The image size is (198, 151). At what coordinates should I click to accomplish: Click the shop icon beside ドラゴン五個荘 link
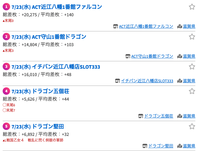(141, 116)
